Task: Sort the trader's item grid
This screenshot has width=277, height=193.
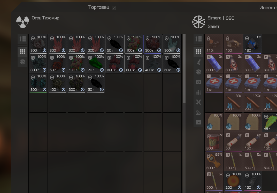Action: [22, 39]
